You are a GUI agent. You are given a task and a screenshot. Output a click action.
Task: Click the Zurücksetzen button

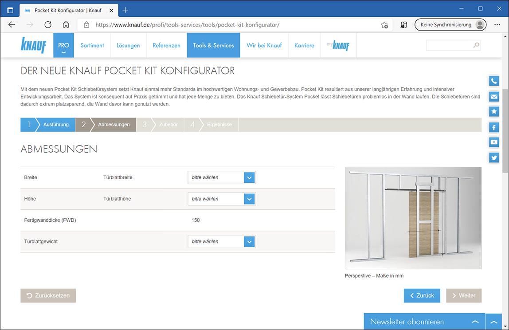48,295
